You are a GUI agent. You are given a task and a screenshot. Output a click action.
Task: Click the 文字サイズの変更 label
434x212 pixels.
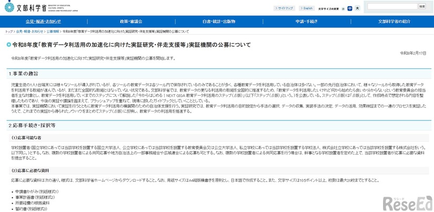328,8
